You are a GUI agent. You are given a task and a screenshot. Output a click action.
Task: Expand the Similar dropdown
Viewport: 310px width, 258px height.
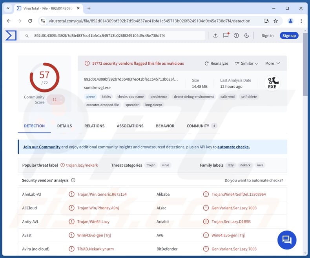click(246, 64)
